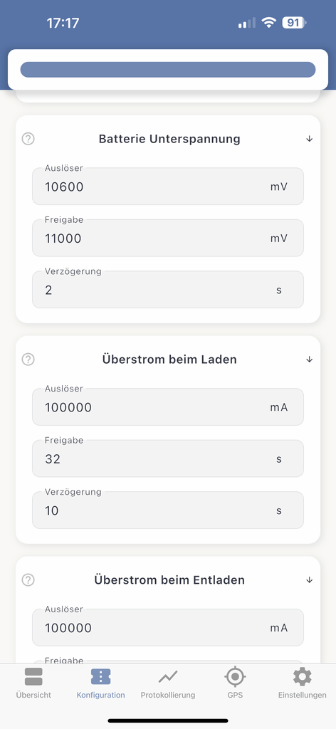Open help for Überstrom beim Laden
Screen dimensions: 336x729
click(x=28, y=359)
